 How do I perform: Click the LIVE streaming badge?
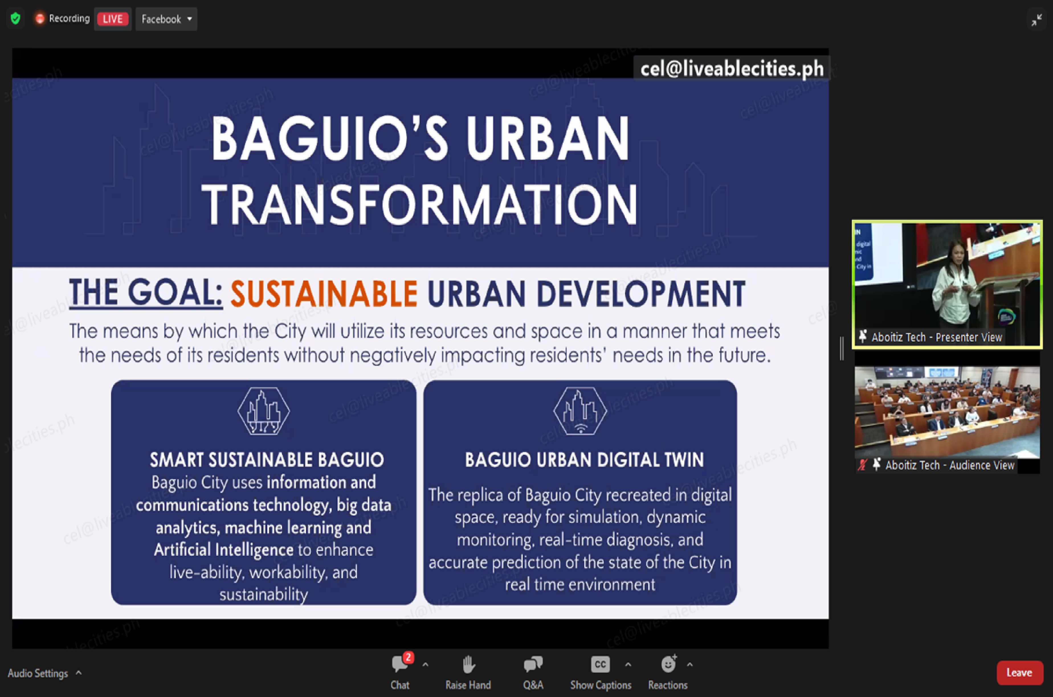pyautogui.click(x=113, y=19)
